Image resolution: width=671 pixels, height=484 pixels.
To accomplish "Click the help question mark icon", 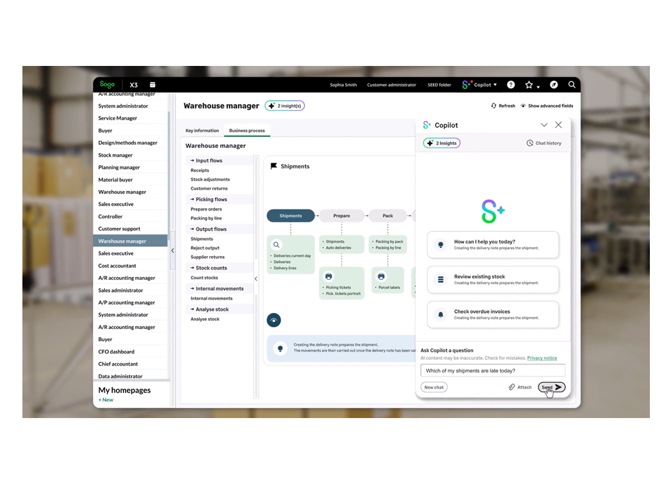I will [511, 85].
